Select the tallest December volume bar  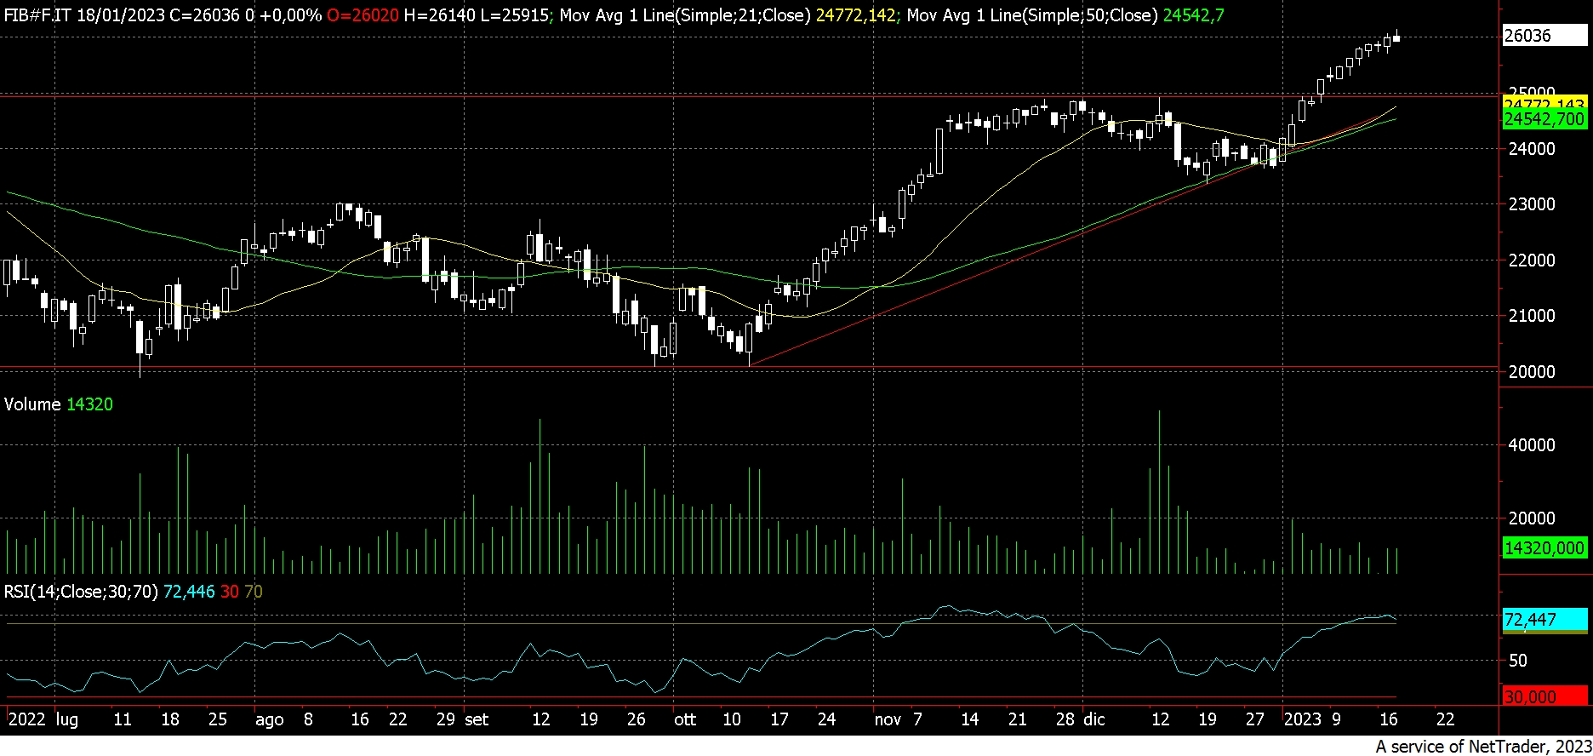click(x=1159, y=492)
